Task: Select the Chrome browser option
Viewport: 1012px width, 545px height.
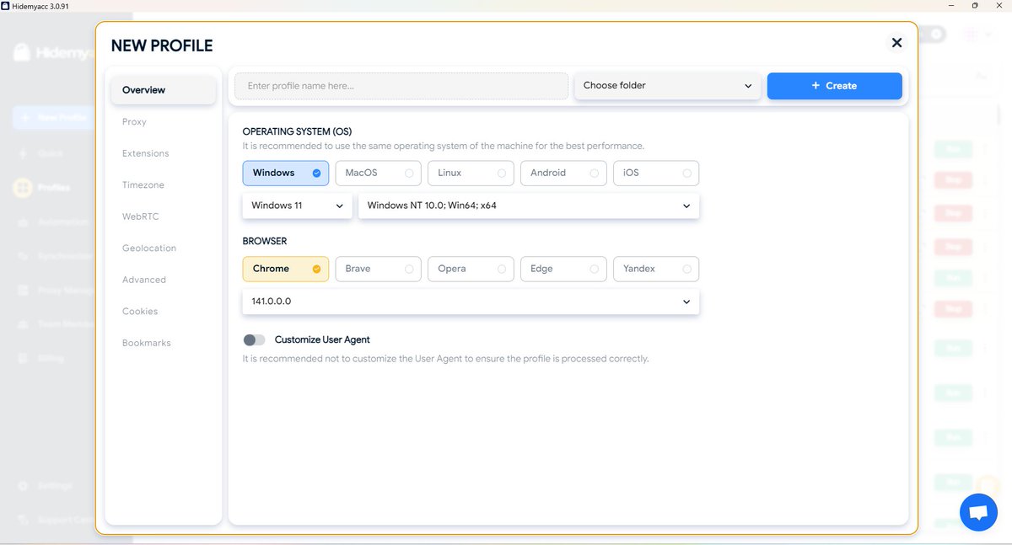Action: pos(286,269)
